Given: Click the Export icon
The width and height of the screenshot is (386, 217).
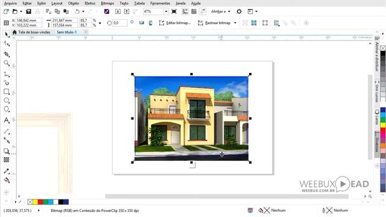Looking at the screenshot, I should (x=127, y=11).
